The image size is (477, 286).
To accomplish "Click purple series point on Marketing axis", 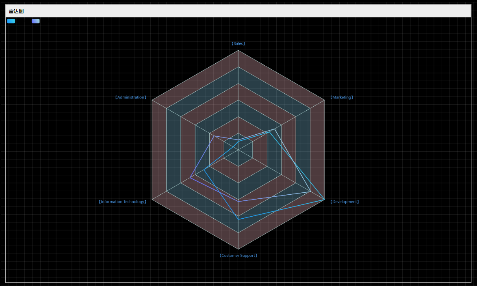I will (x=275, y=129).
